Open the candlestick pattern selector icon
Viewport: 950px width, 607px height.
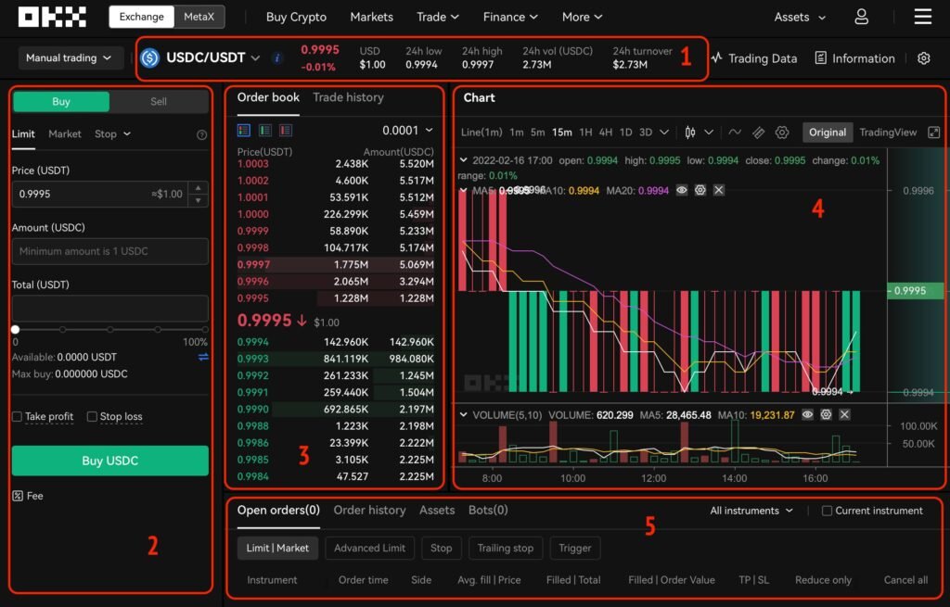tap(691, 132)
